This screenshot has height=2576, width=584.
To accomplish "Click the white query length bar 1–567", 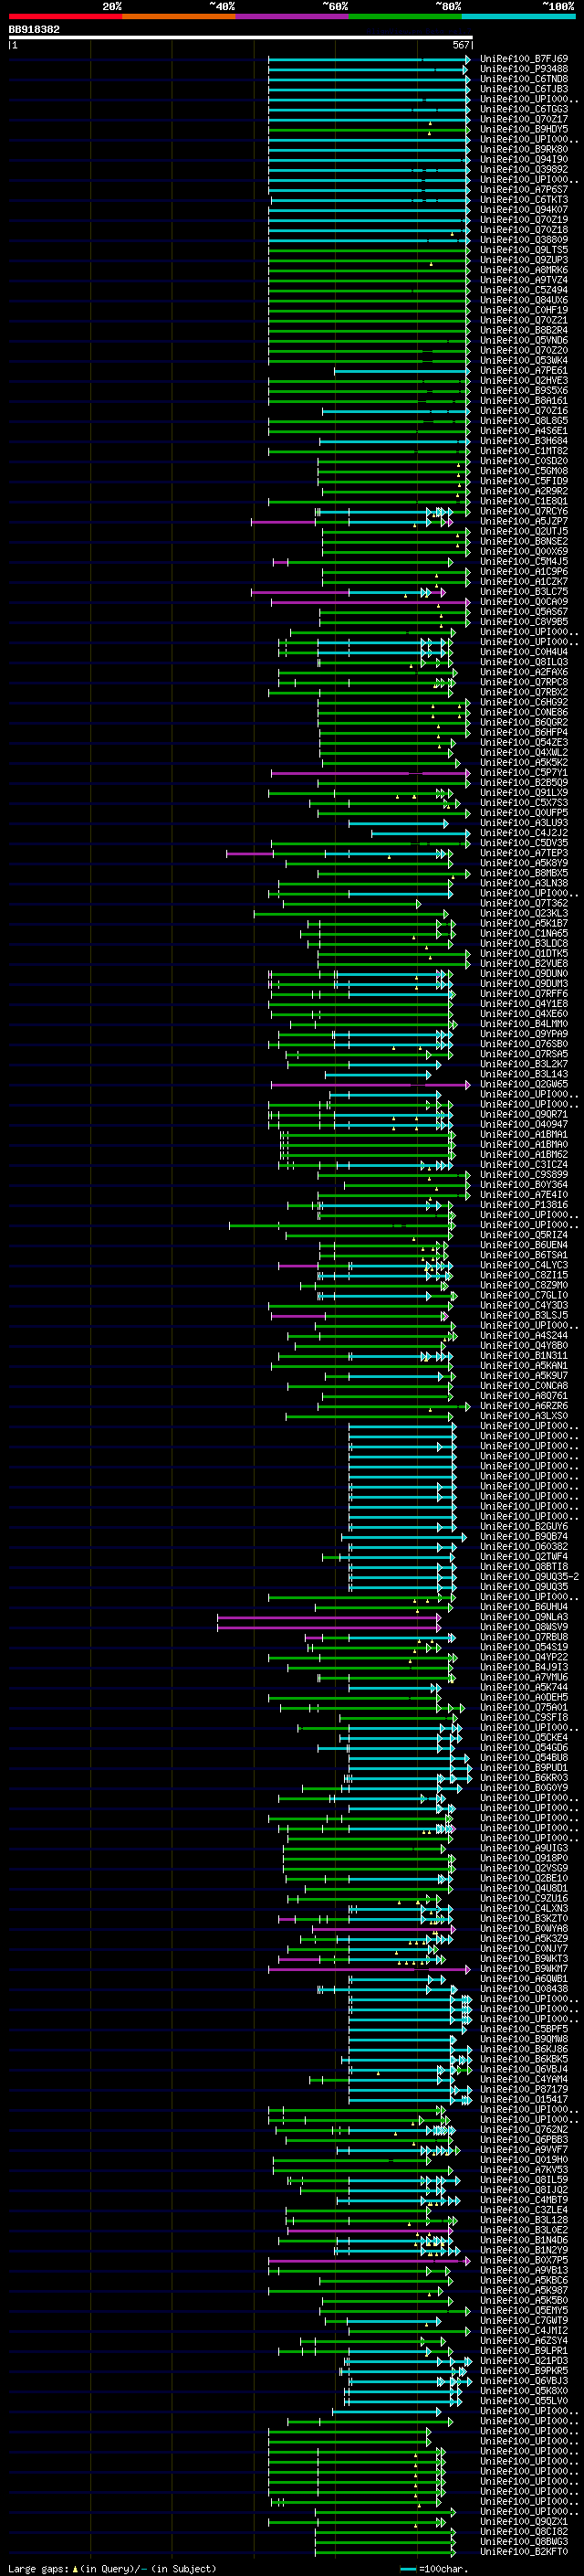I will (241, 37).
